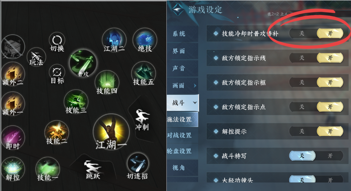Click the 切连招 combo switch icon
The image size is (351, 191).
pos(137,166)
